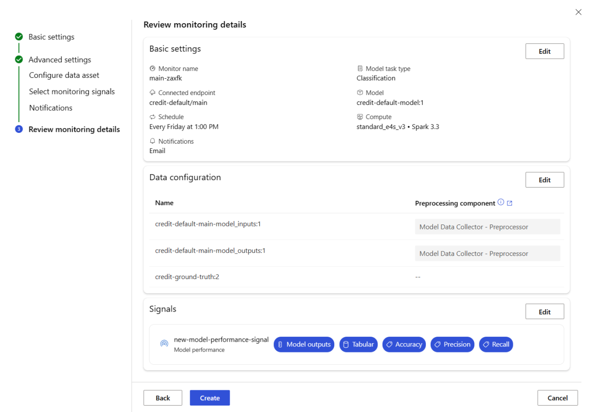Click the Notifications bell icon

(x=152, y=141)
